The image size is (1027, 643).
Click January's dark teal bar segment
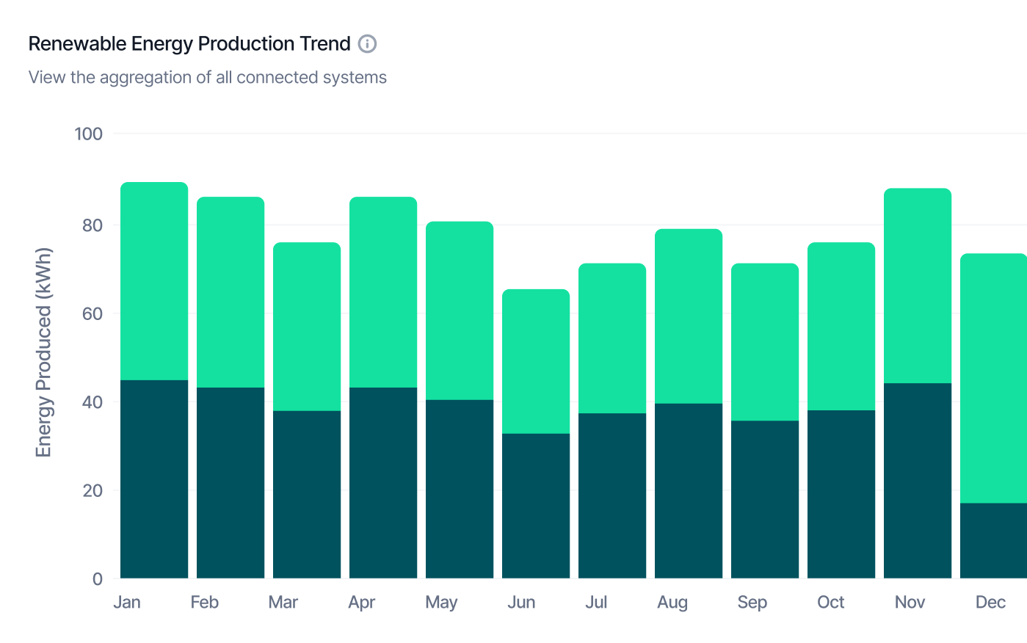click(154, 479)
